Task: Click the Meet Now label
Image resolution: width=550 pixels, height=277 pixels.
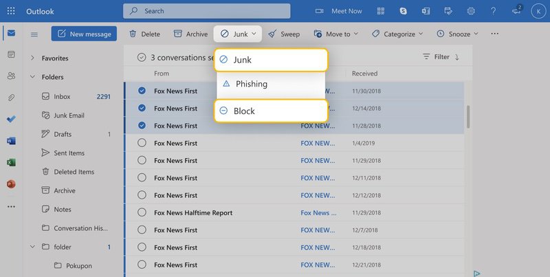Action: (346, 11)
